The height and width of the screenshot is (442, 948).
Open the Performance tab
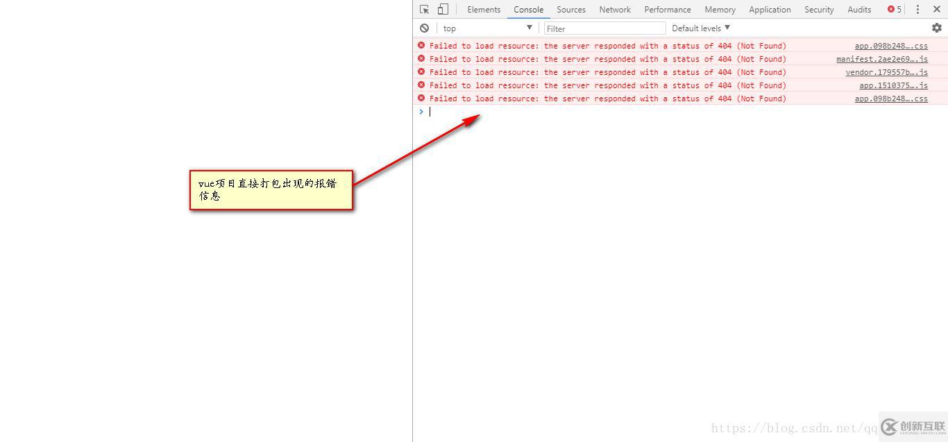point(668,10)
